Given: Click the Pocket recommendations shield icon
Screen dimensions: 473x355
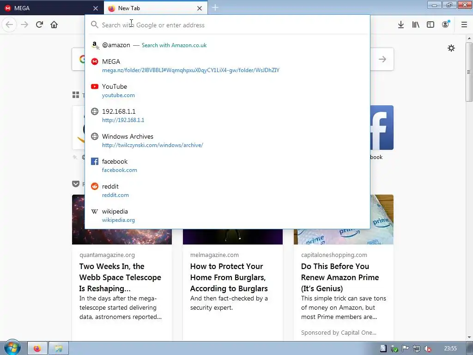Looking at the screenshot, I should [76, 184].
